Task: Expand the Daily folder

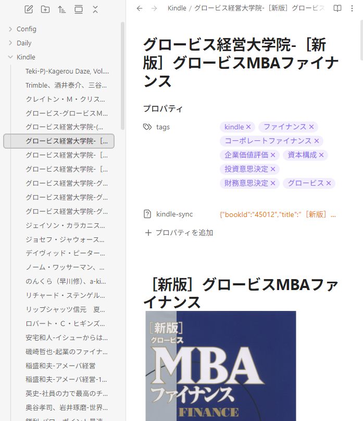Action: tap(10, 43)
